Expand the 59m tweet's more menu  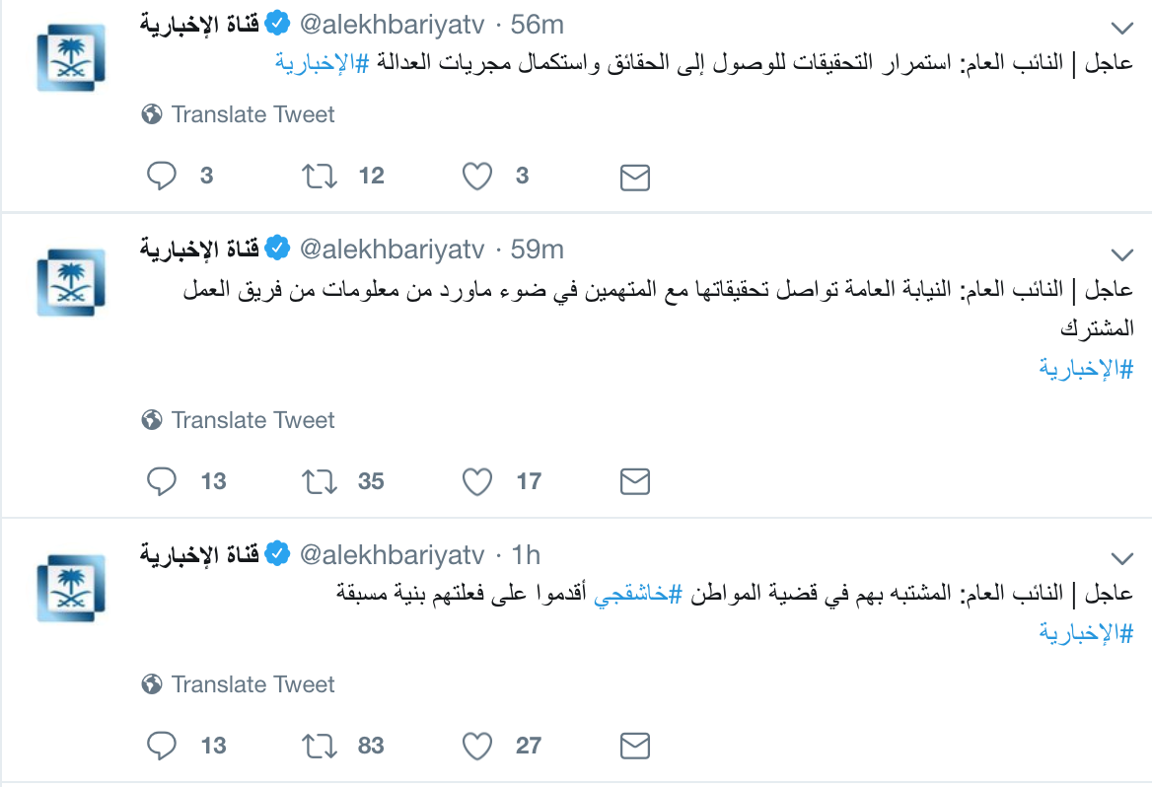tap(1121, 255)
